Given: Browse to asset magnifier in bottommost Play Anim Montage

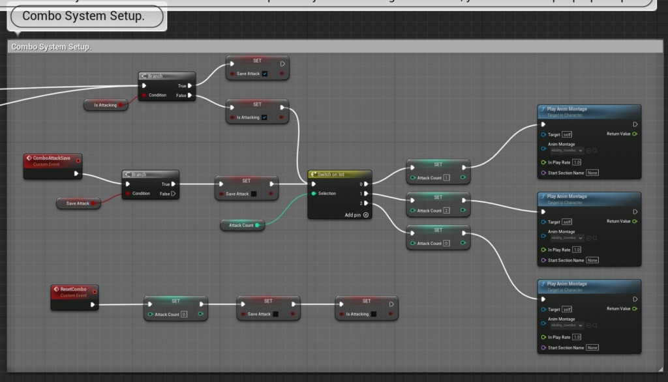Looking at the screenshot, I should [595, 325].
